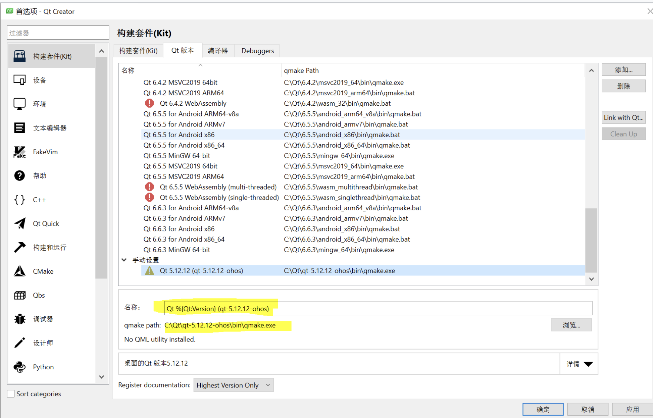Open the FakeVim settings category

45,152
